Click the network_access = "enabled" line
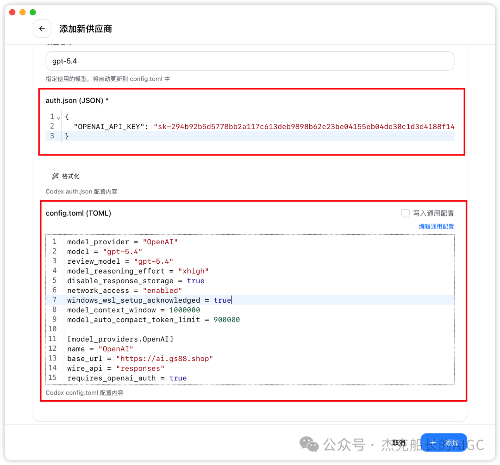 [x=125, y=291]
